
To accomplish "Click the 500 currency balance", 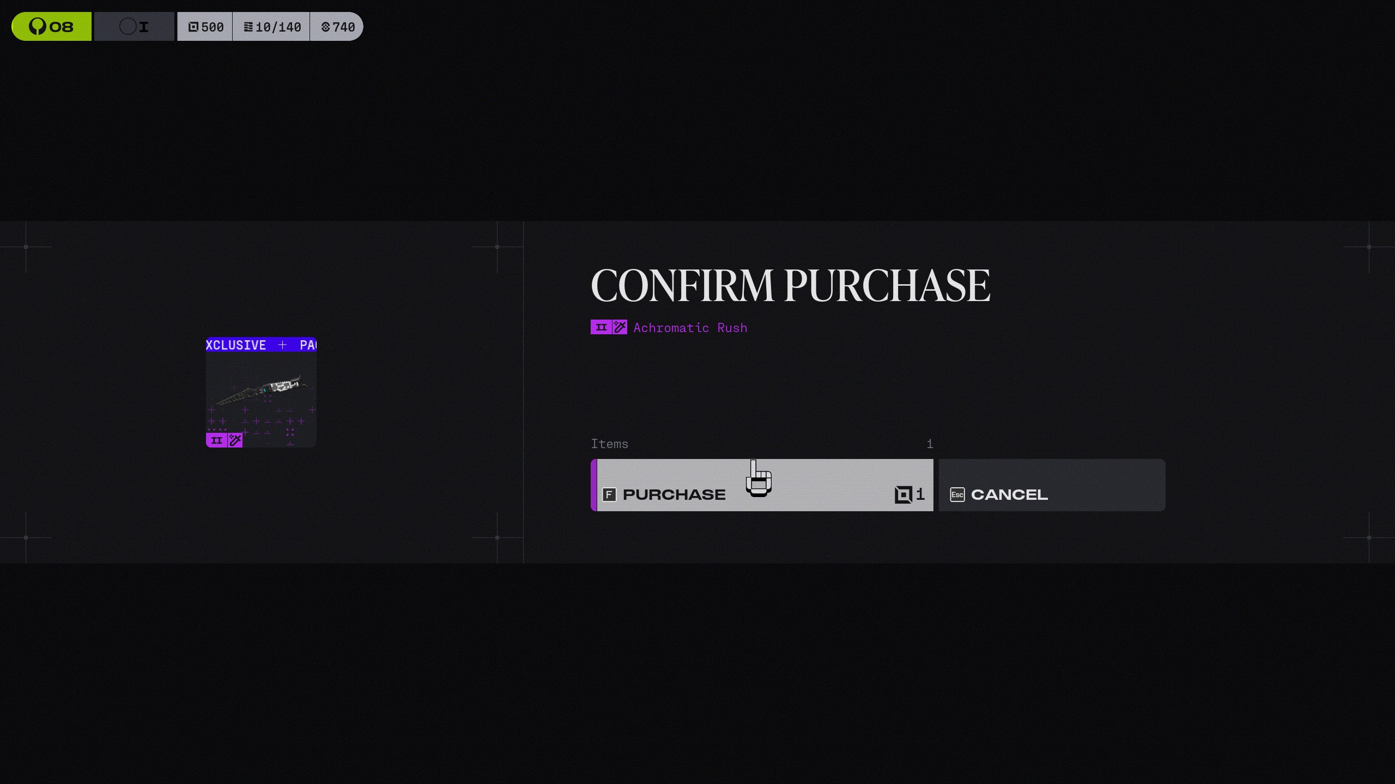I will click(205, 27).
